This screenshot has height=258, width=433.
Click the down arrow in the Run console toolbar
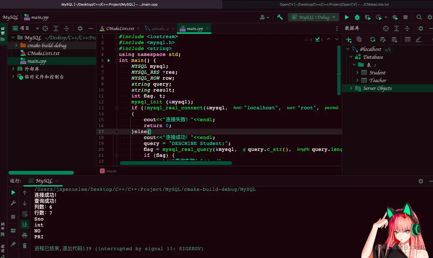[x=25, y=203]
